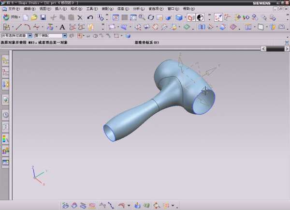Image resolution: width=290 pixels, height=210 pixels.
Task: Open the 帮助 (Help) menu
Action: coord(188,9)
